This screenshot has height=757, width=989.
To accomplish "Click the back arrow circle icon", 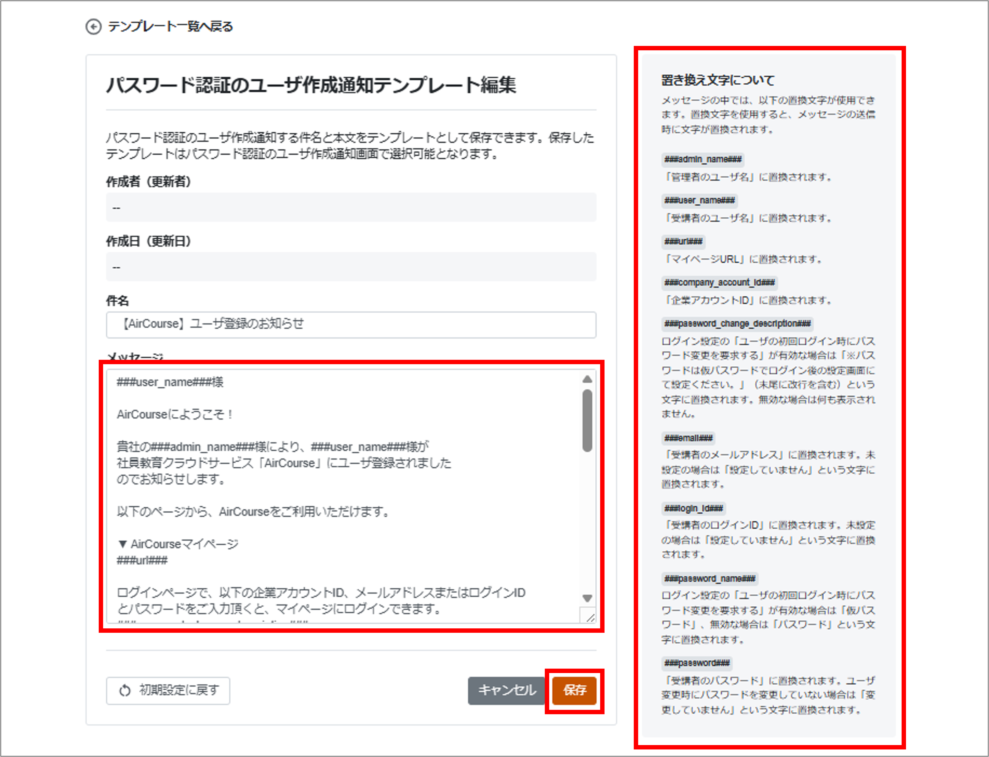I will coord(93,27).
